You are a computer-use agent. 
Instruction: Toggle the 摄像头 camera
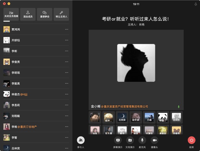pyautogui.click(x=154, y=140)
